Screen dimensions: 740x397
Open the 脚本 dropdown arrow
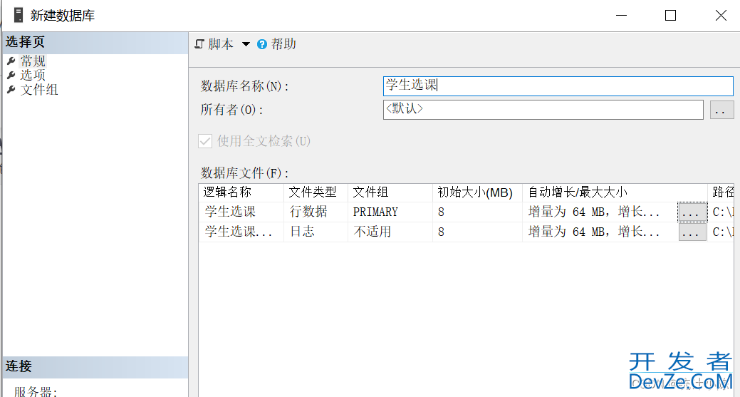point(246,44)
